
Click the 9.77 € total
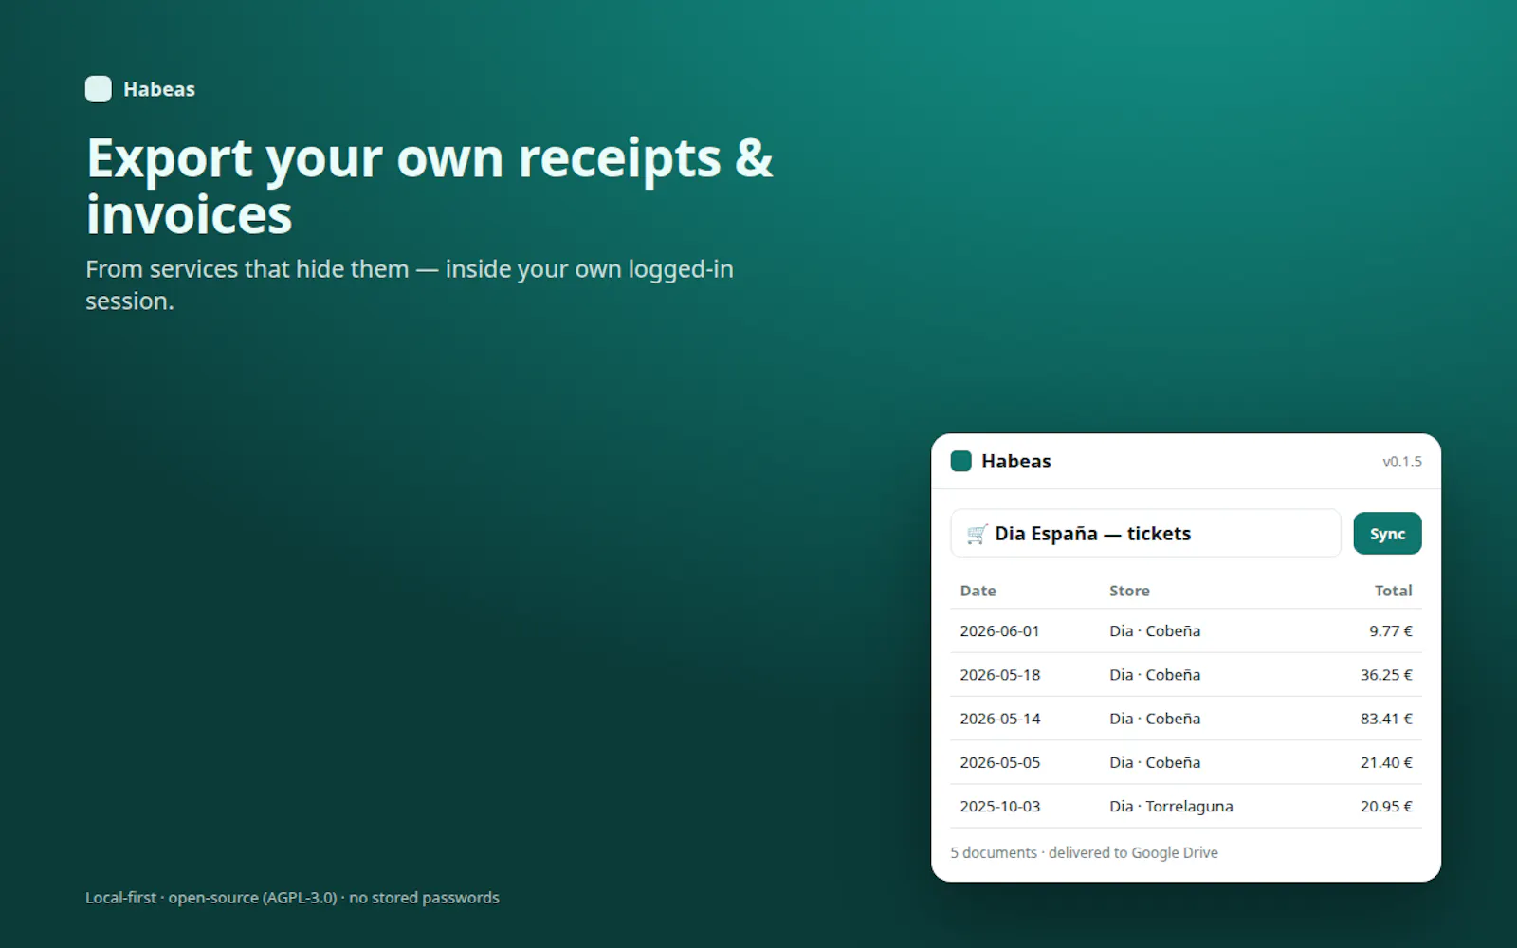point(1391,631)
